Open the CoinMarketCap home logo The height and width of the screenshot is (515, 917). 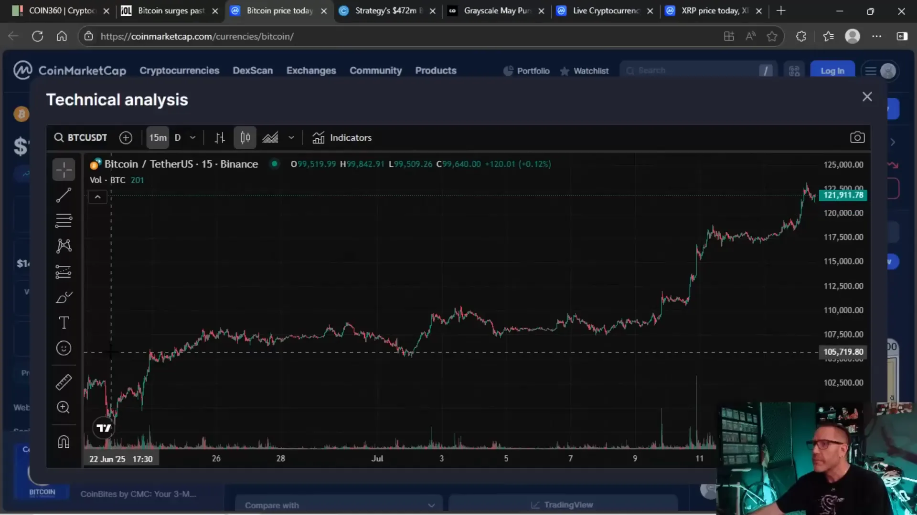pos(70,71)
